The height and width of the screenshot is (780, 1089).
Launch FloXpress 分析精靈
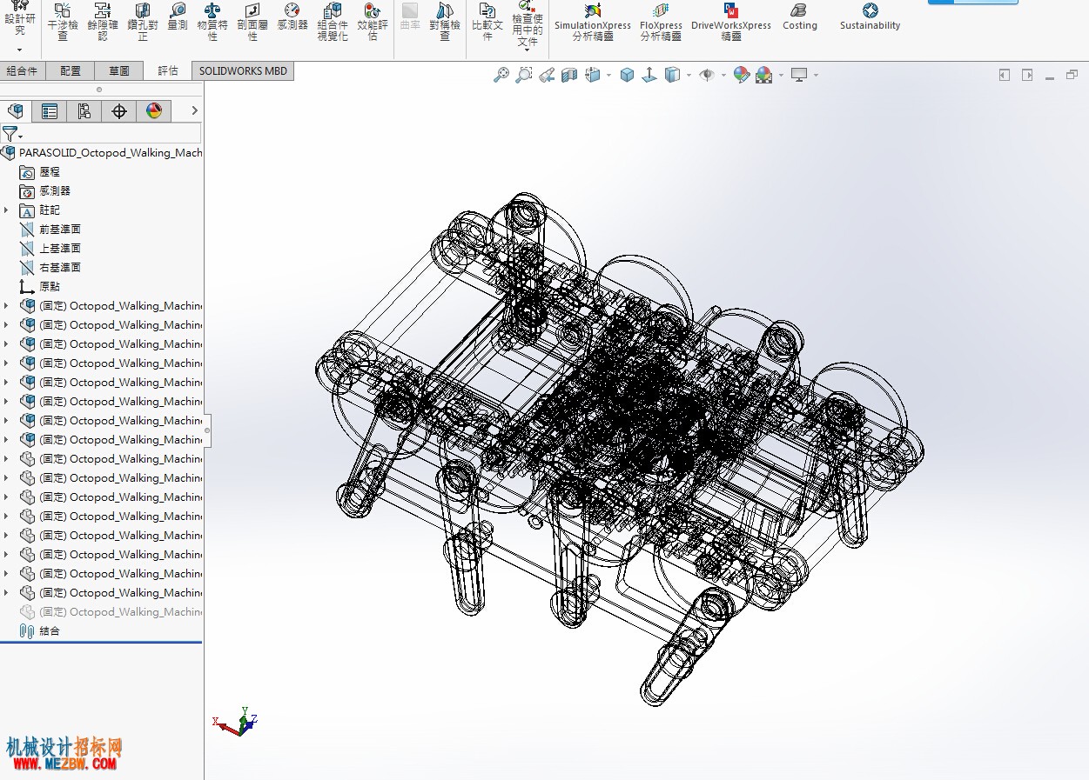pos(662,22)
